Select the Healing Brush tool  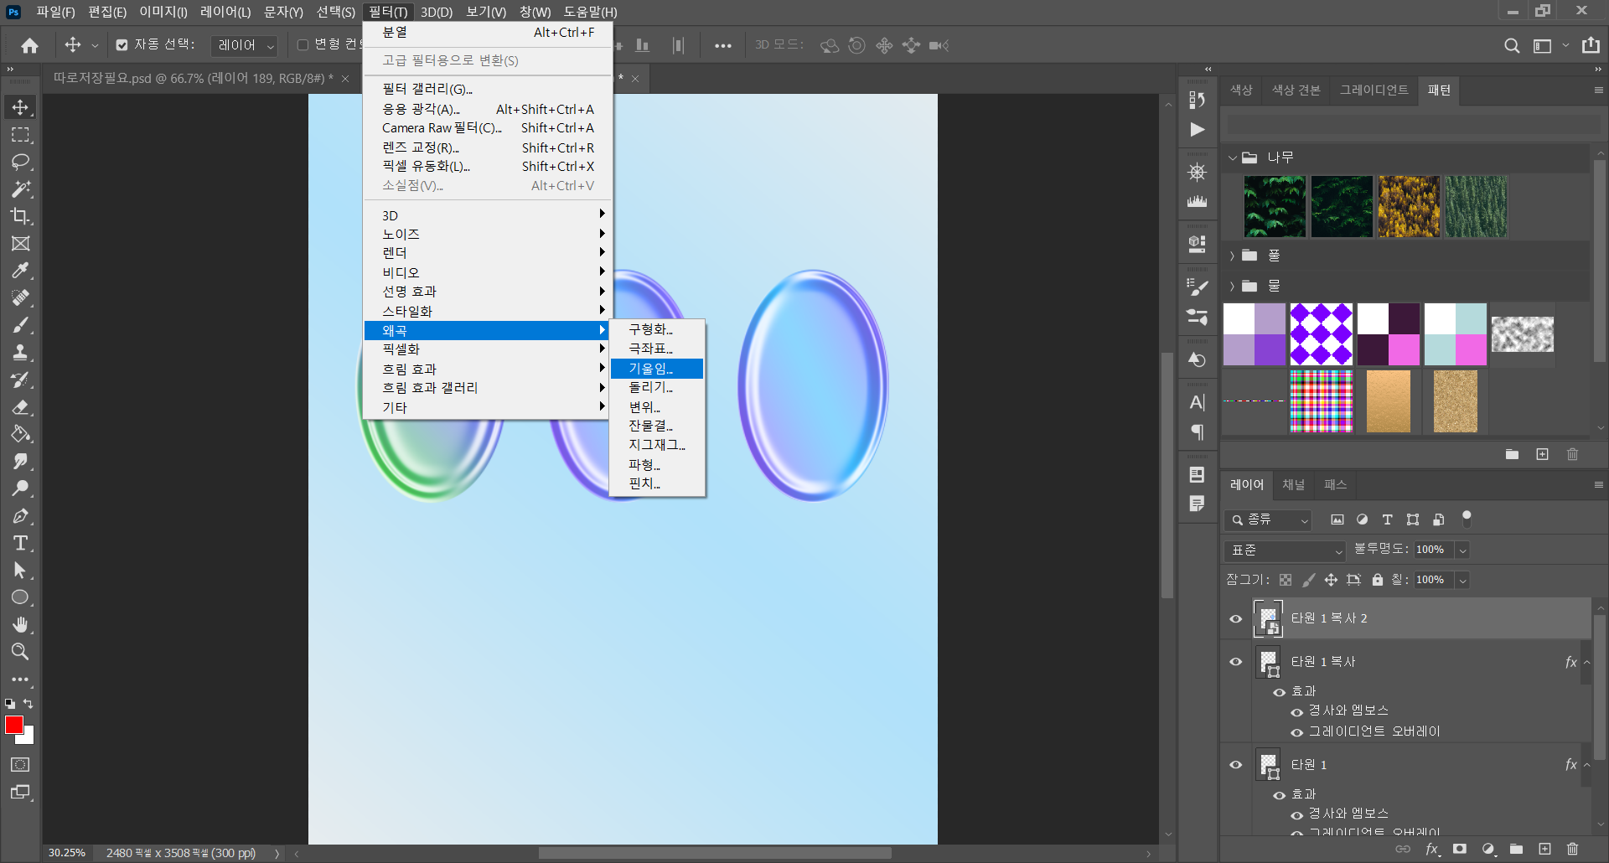pos(20,298)
